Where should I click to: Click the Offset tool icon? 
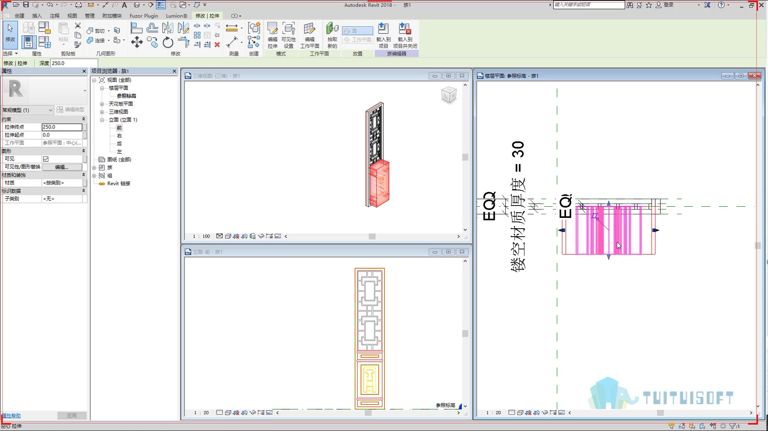click(152, 28)
